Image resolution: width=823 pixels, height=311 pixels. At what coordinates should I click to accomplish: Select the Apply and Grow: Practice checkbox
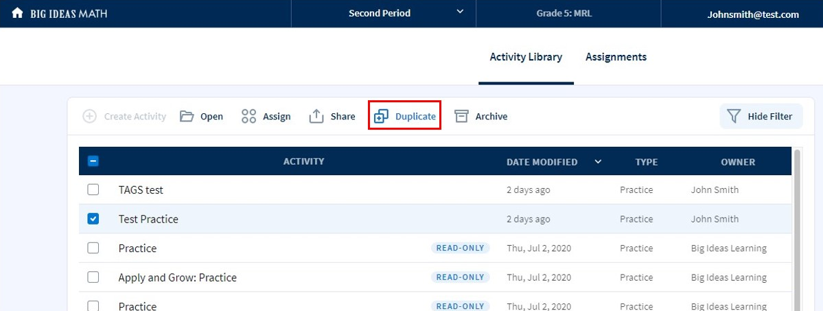[x=93, y=277]
